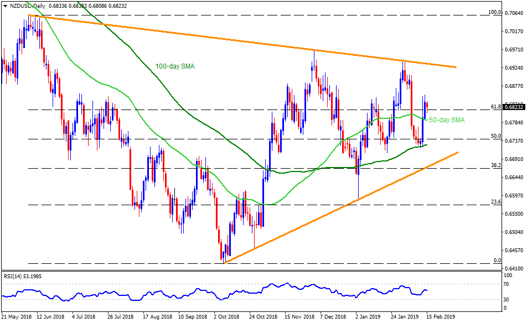This screenshot has height=323, width=527.
Task: Click the 15 Feb 2019 date label
Action: coord(441,318)
